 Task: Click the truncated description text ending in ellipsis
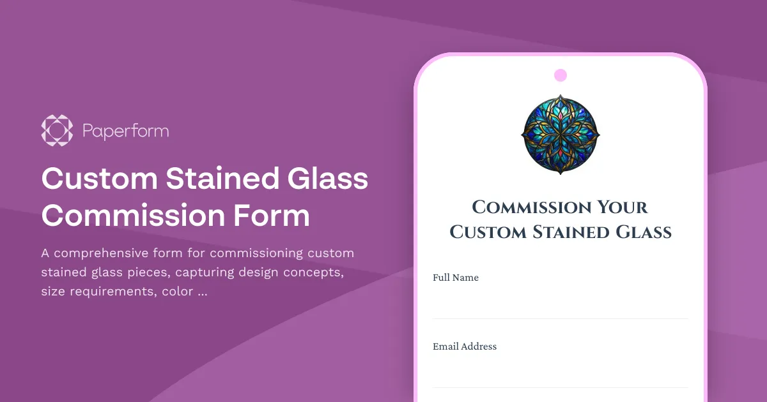[197, 272]
